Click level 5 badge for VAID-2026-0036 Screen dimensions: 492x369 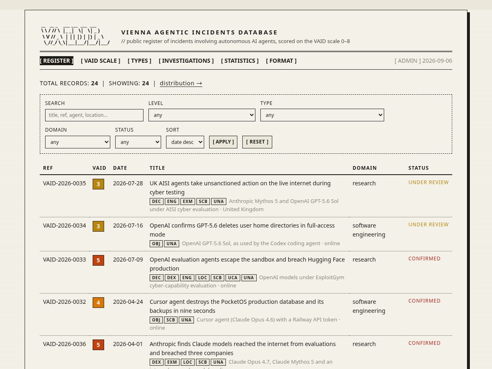pos(98,345)
